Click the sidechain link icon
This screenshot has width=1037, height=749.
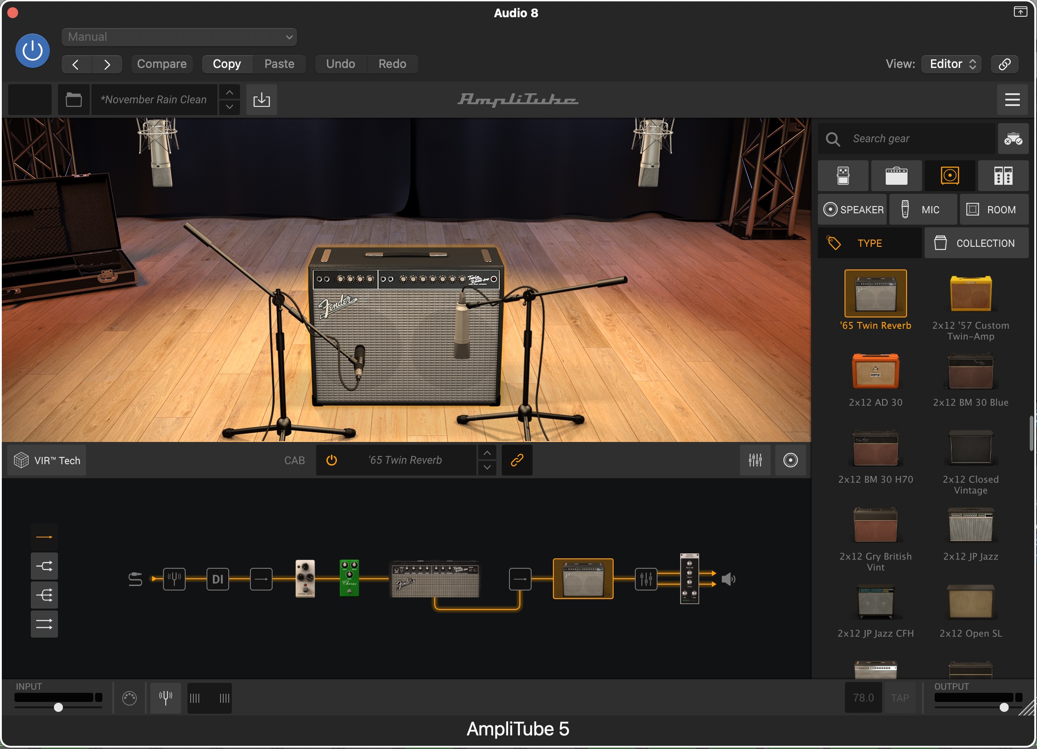pyautogui.click(x=1004, y=64)
